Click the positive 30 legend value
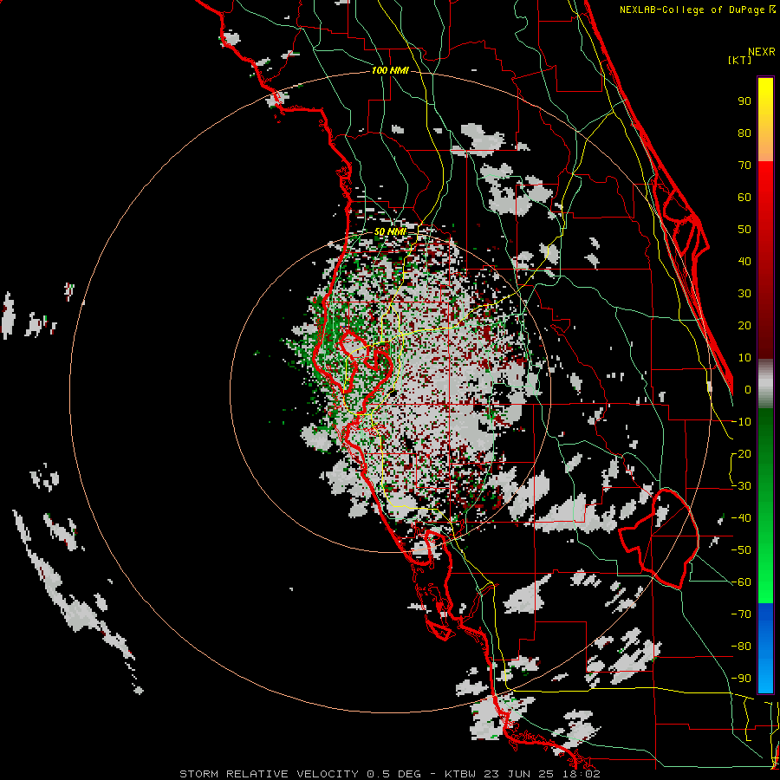 click(x=744, y=294)
